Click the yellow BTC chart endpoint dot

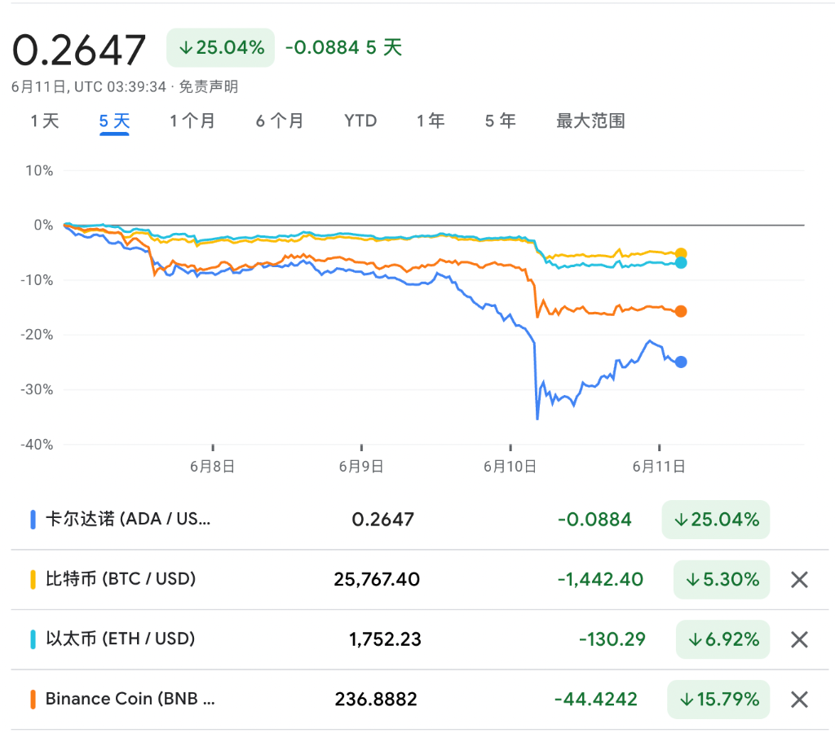tap(682, 254)
